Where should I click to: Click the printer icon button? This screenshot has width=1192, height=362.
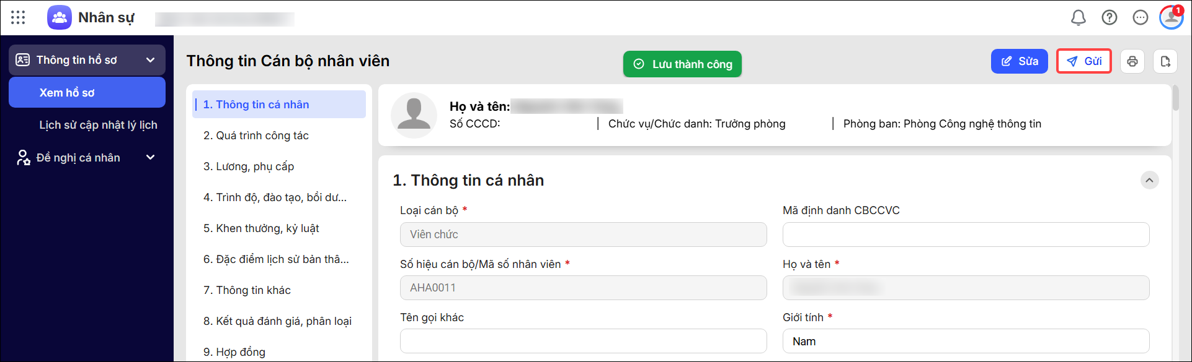pos(1132,61)
